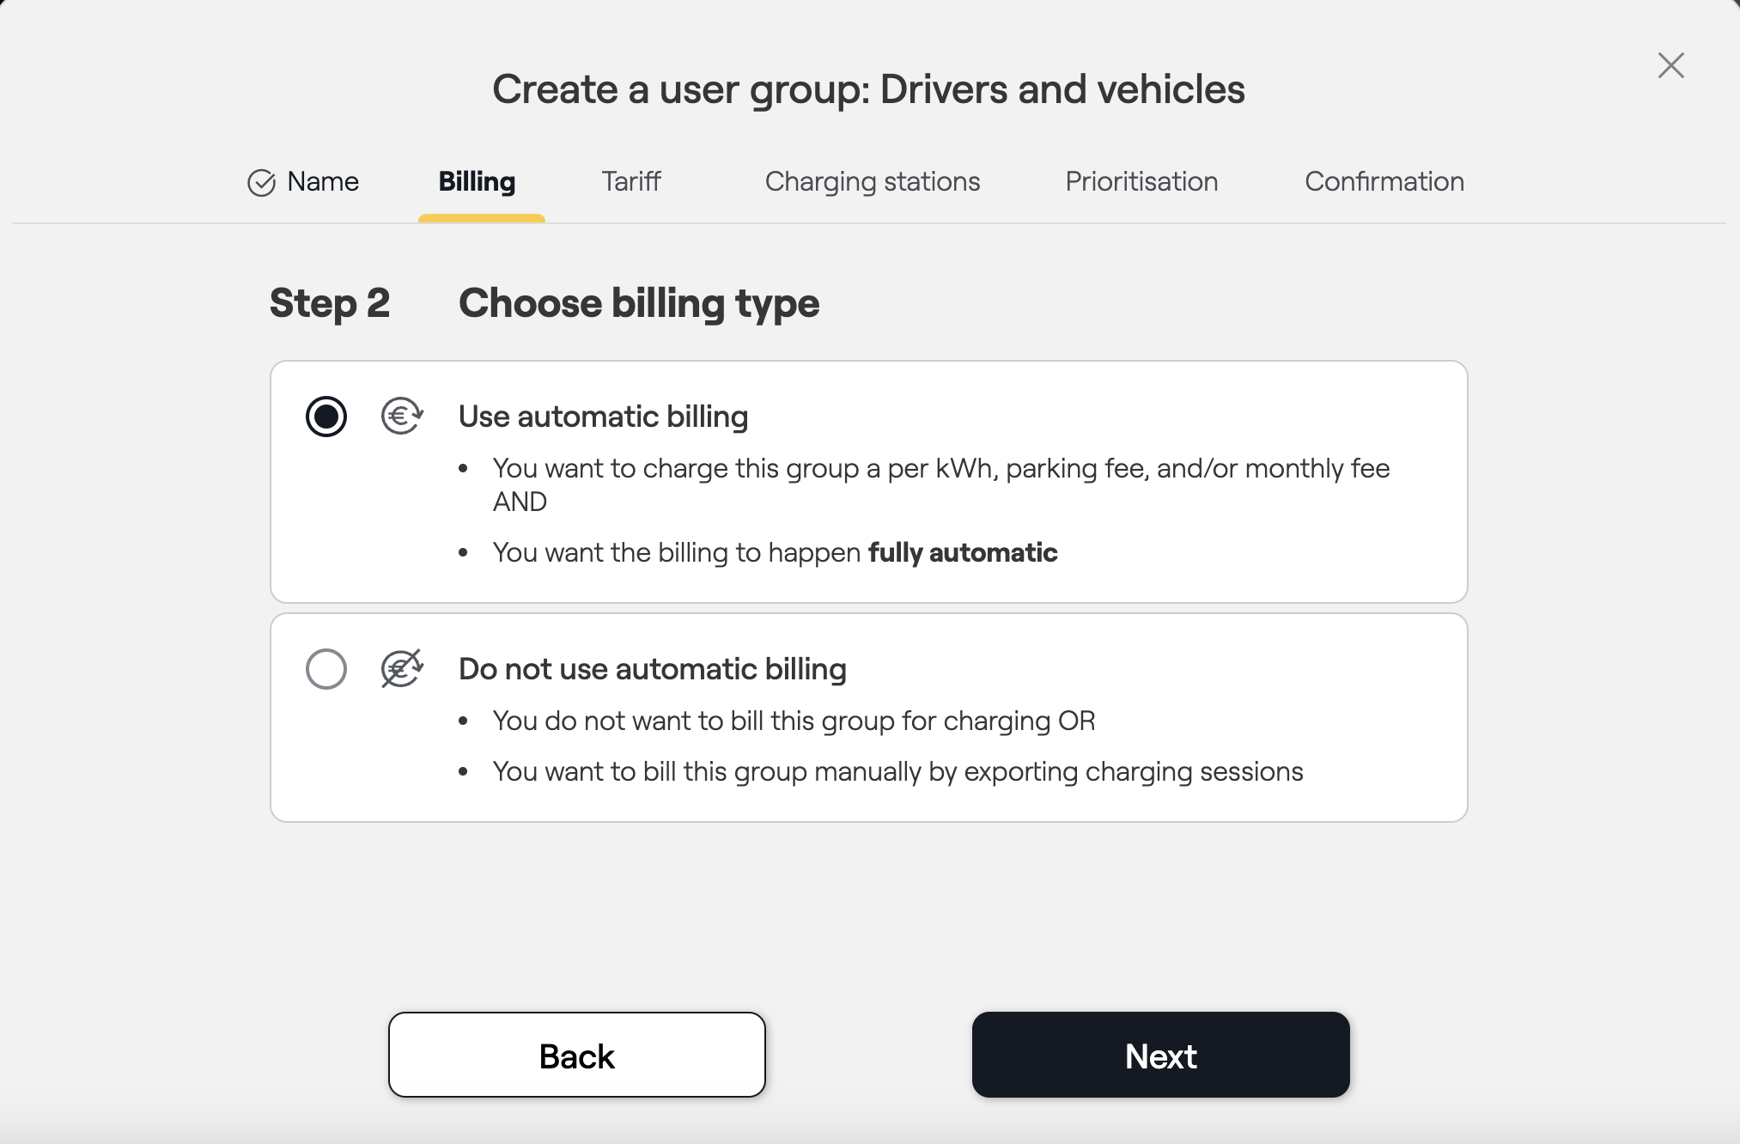
Task: Click the per kWh parking fee bullet text
Action: (940, 469)
